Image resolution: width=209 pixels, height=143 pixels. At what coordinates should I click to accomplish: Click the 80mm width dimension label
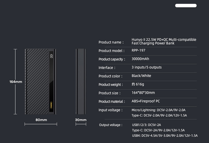[x=41, y=120]
